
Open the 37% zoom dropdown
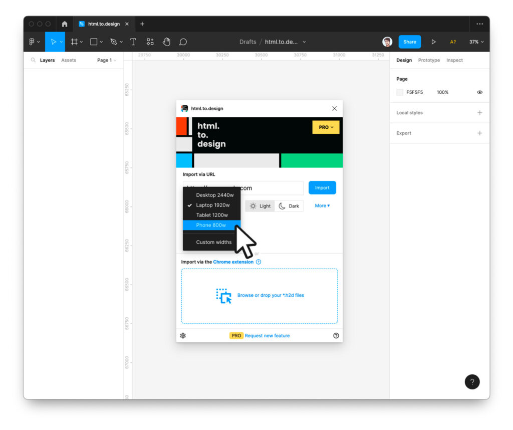pos(476,42)
